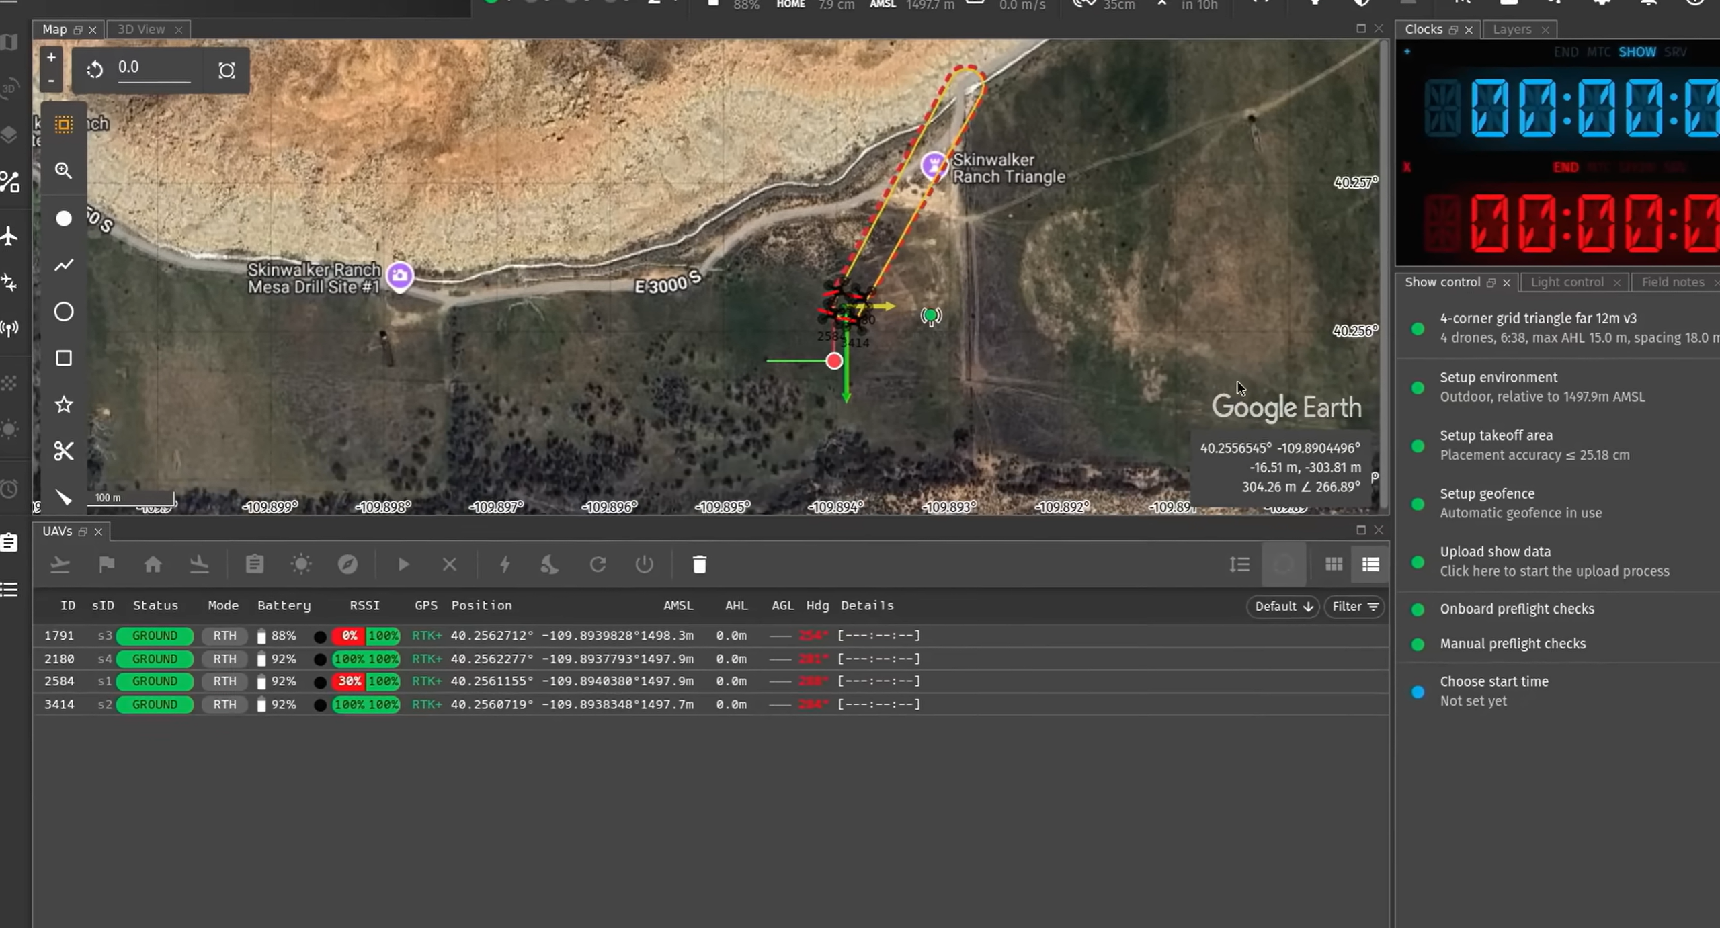This screenshot has width=1720, height=928.
Task: Click the map rotation angle field
Action: click(154, 68)
